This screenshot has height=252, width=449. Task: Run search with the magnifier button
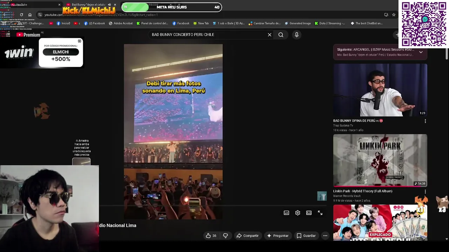tap(281, 35)
